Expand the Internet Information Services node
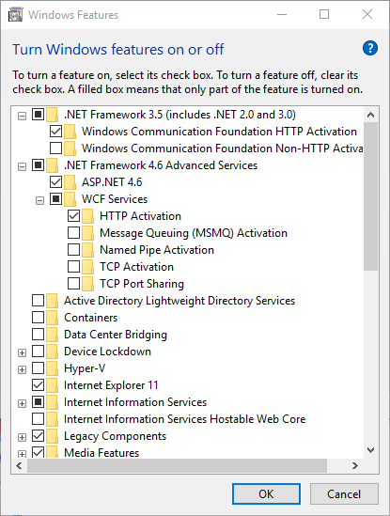 coord(22,403)
